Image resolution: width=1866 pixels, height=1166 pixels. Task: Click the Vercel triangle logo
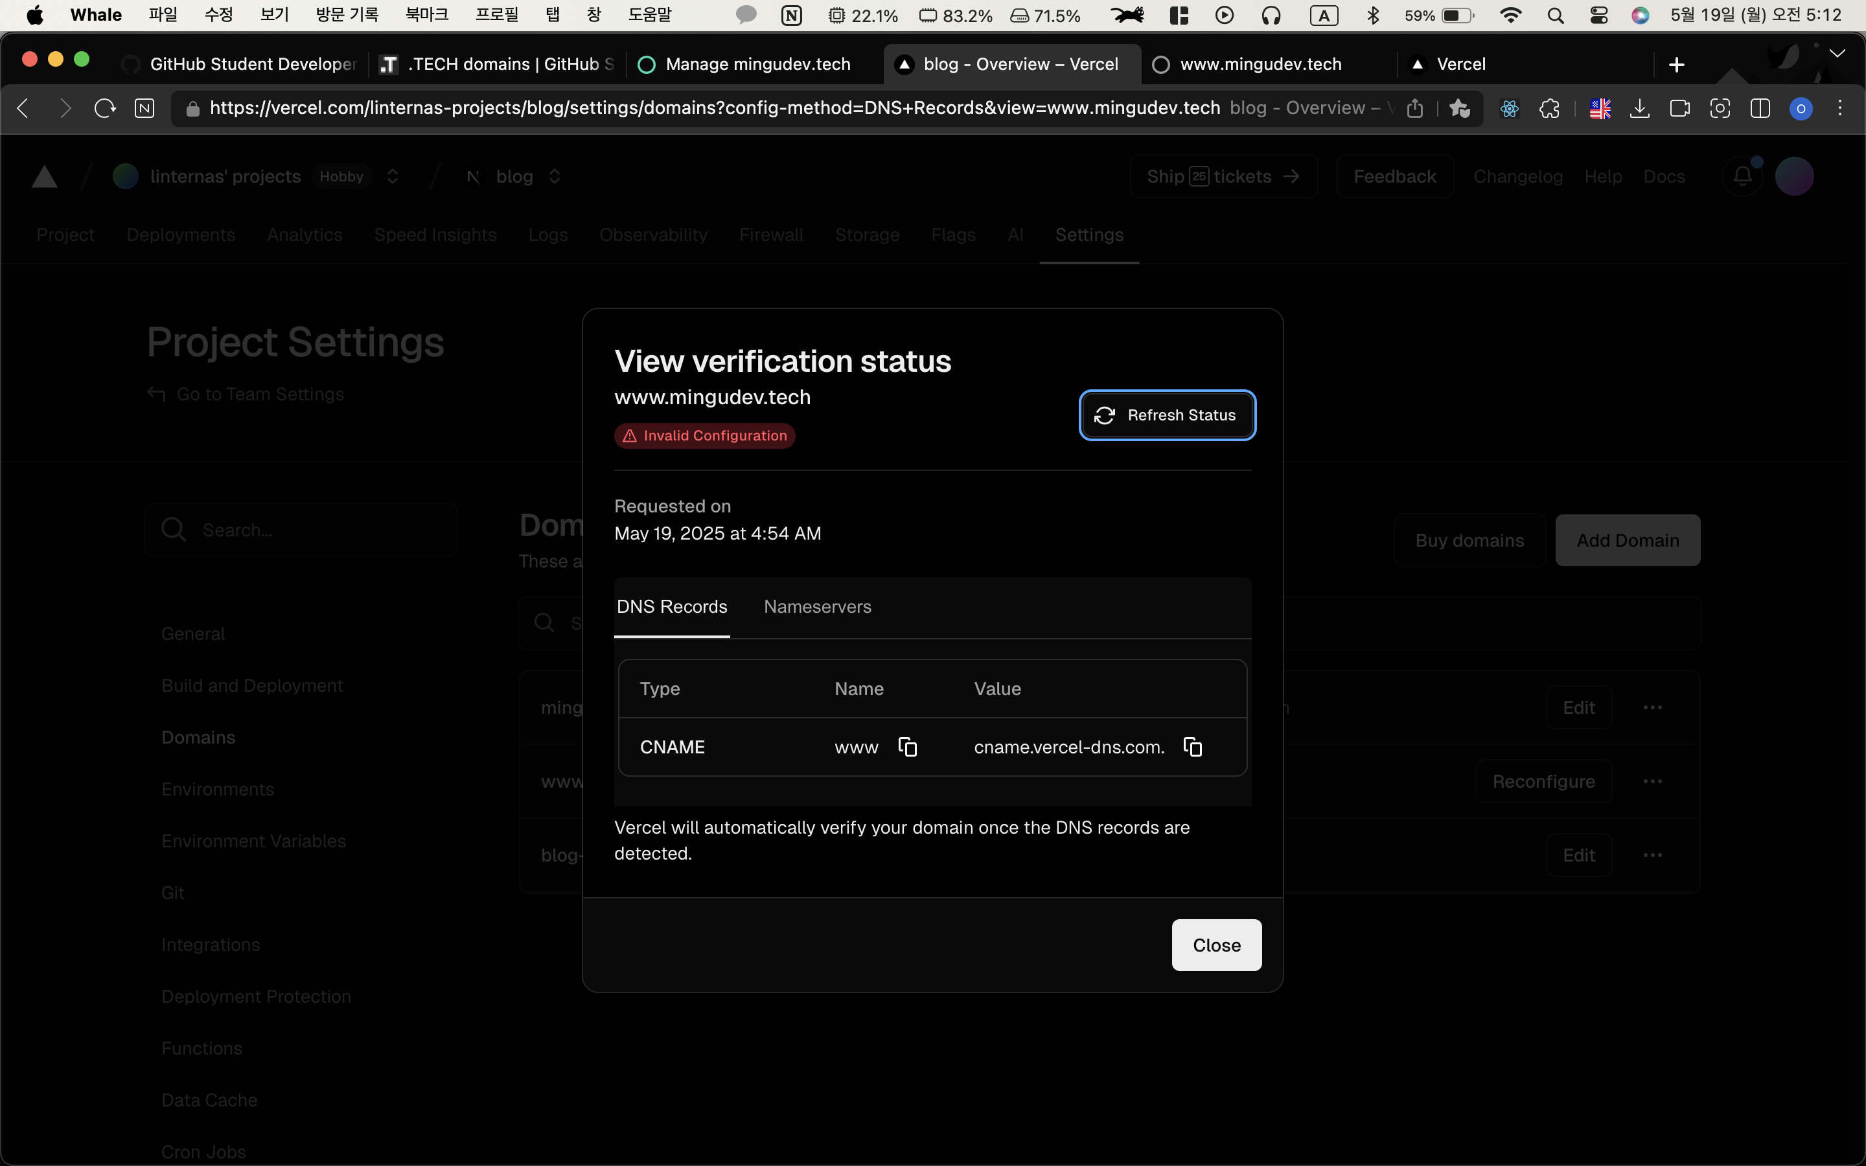tap(45, 177)
